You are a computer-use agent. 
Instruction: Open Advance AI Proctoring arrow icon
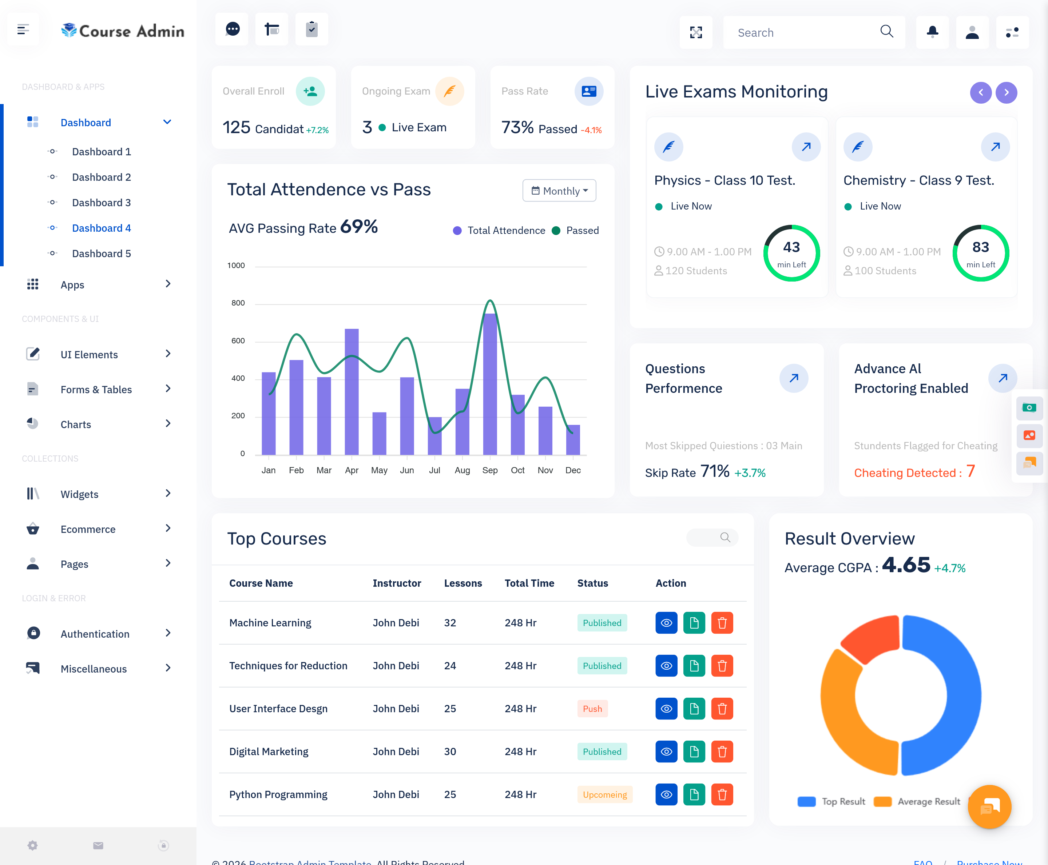pos(1002,378)
